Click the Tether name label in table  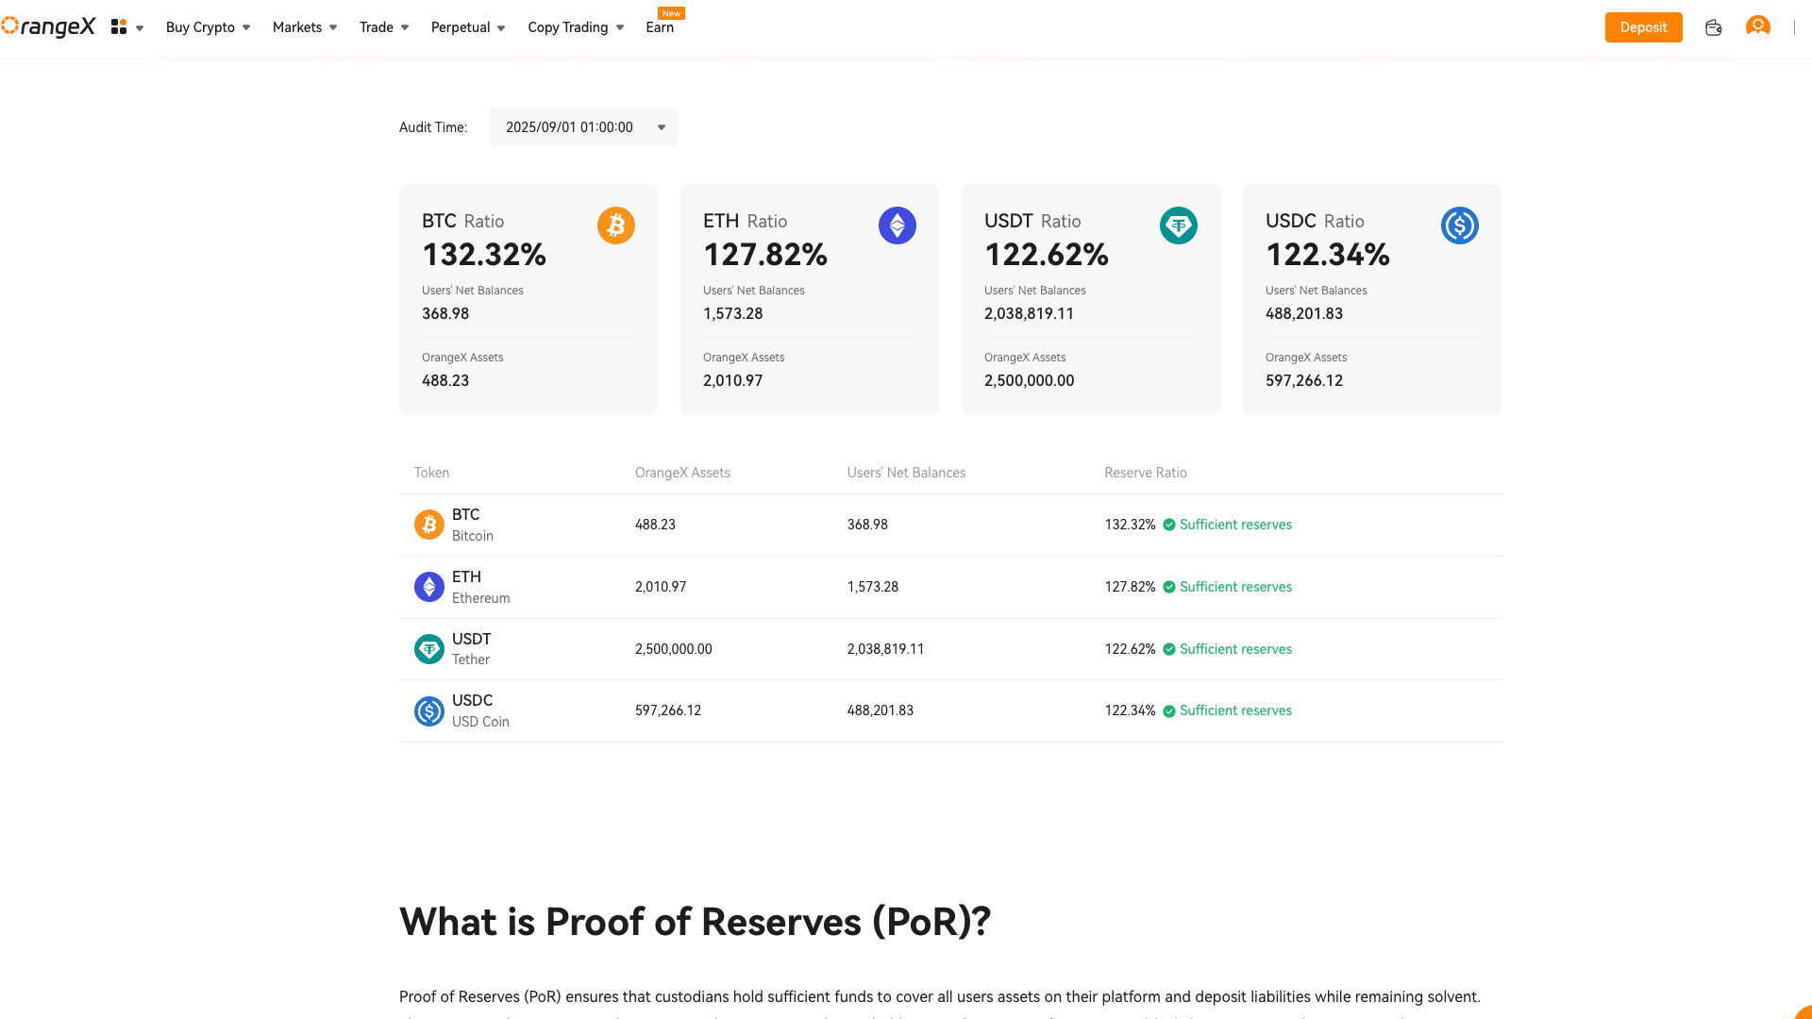pos(471,660)
